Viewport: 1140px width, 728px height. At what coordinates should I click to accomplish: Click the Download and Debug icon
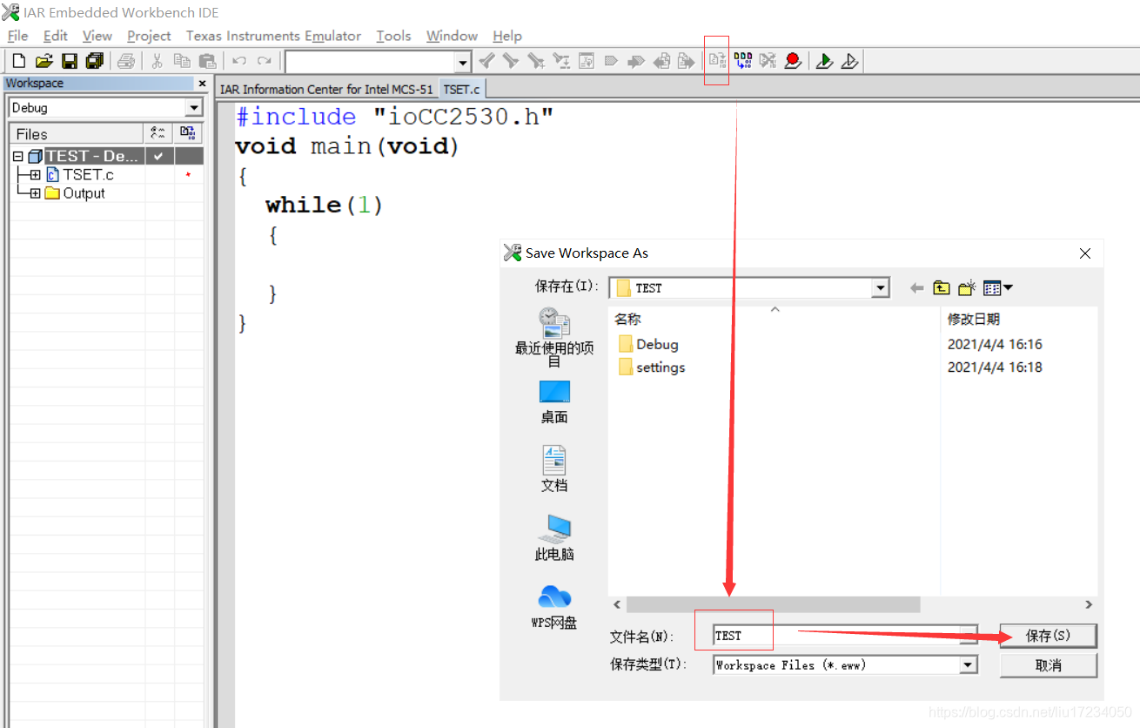click(824, 61)
